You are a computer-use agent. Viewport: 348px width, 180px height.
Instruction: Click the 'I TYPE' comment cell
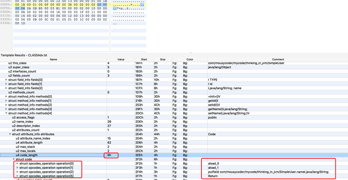tap(213, 80)
